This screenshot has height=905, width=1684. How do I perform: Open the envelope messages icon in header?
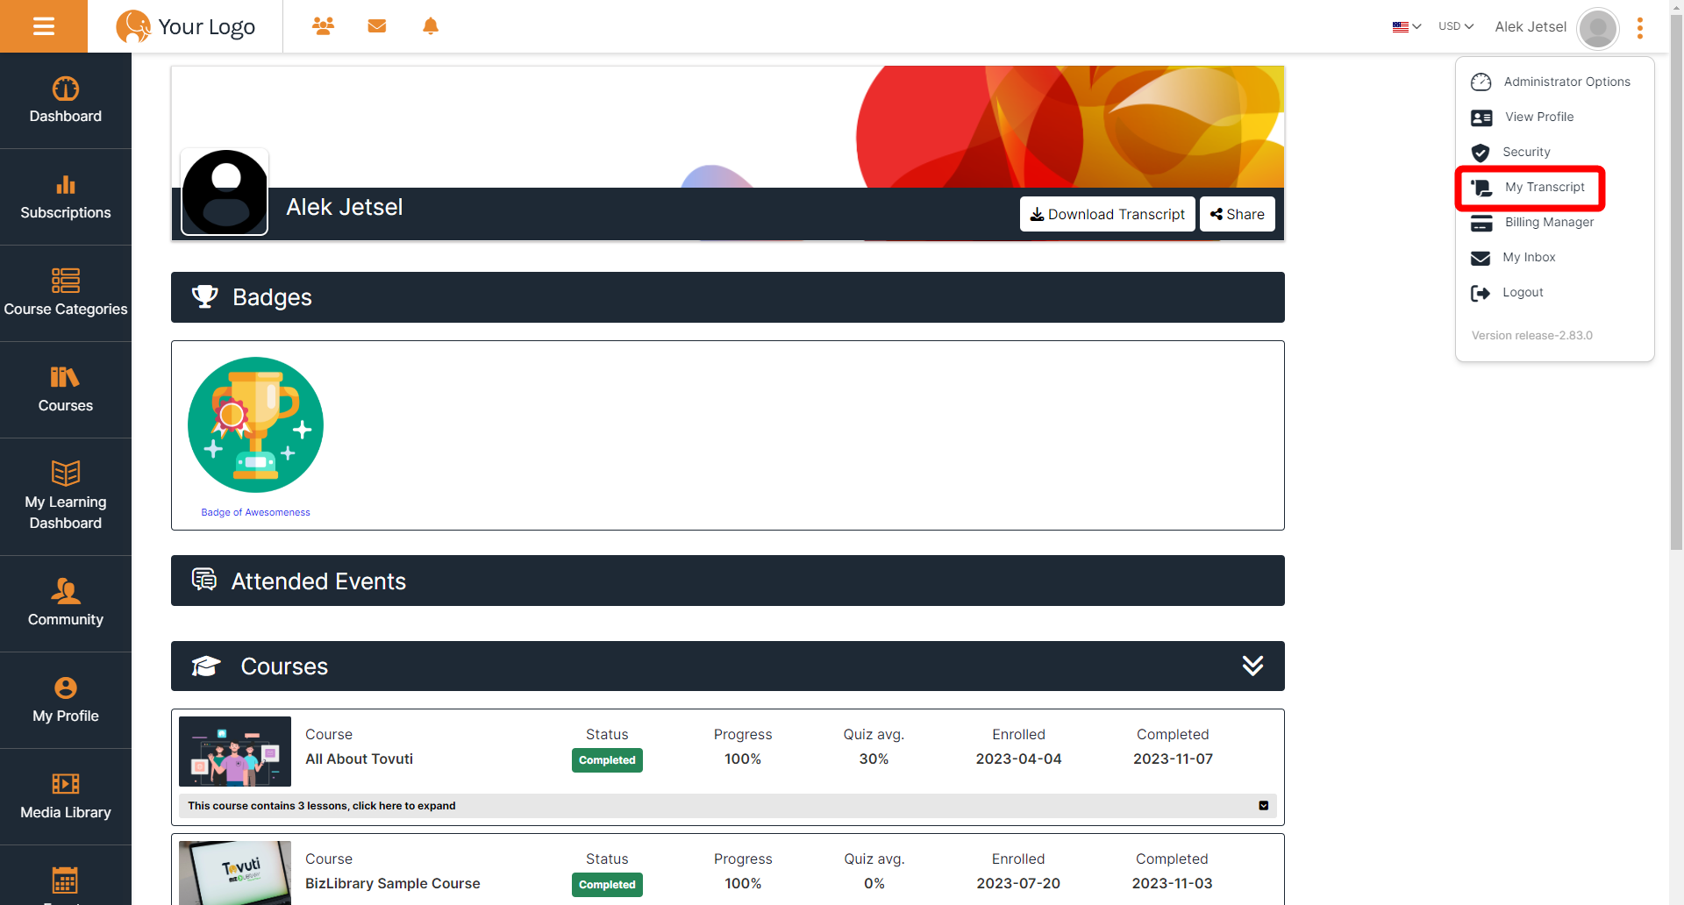(377, 26)
